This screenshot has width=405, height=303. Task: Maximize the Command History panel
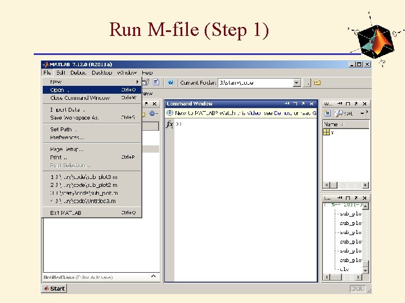(348, 198)
